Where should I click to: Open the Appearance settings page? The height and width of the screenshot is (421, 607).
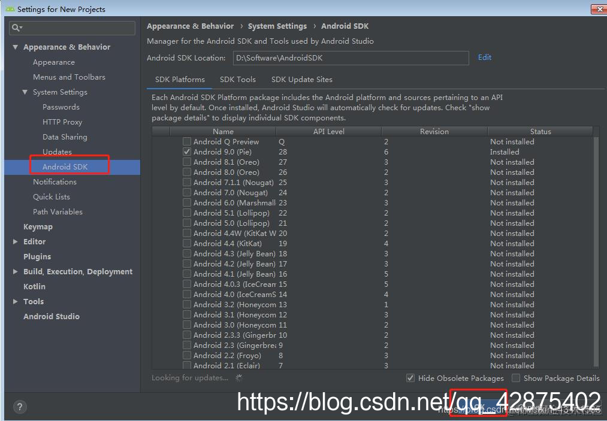tap(54, 62)
